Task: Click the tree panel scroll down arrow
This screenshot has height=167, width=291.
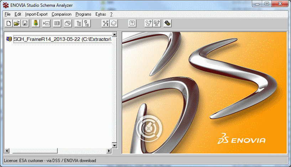Action: (x=114, y=146)
